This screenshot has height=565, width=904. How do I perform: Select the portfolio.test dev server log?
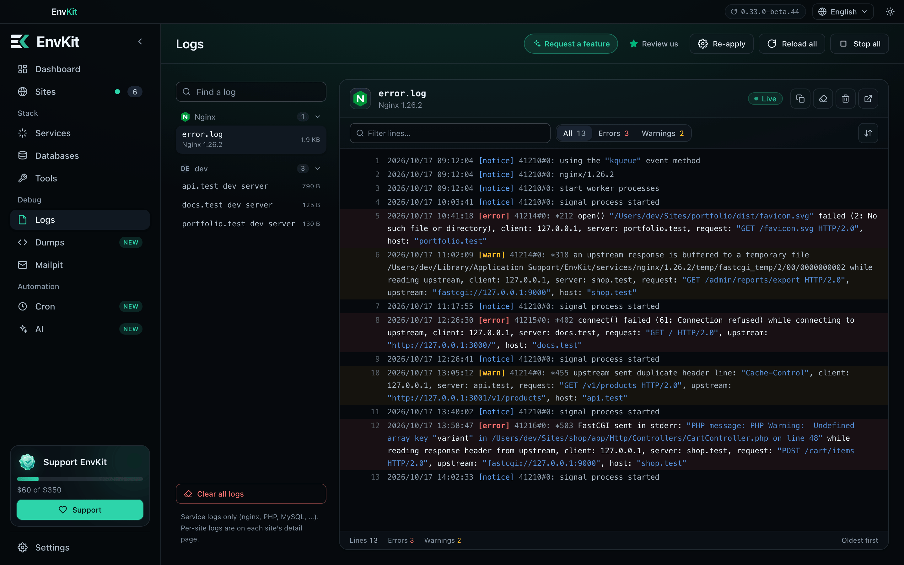(x=251, y=224)
